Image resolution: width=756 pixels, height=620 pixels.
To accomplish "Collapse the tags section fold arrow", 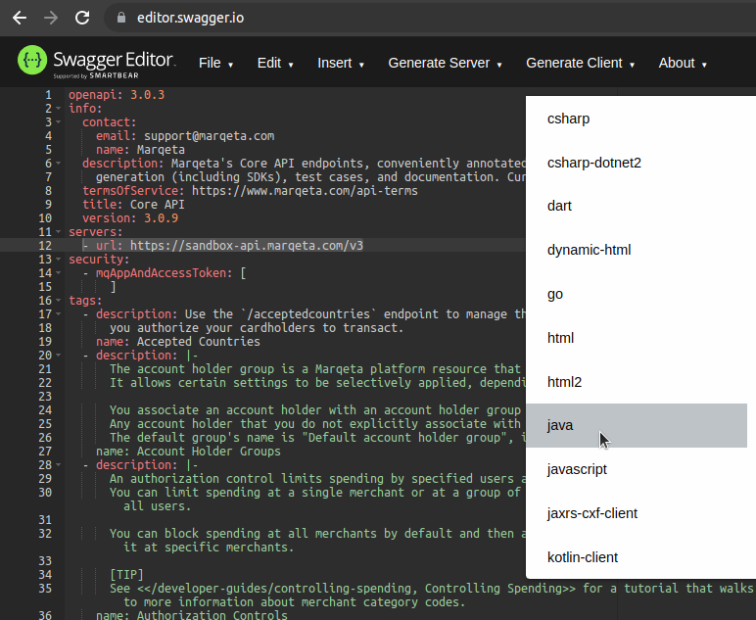I will pyautogui.click(x=60, y=301).
